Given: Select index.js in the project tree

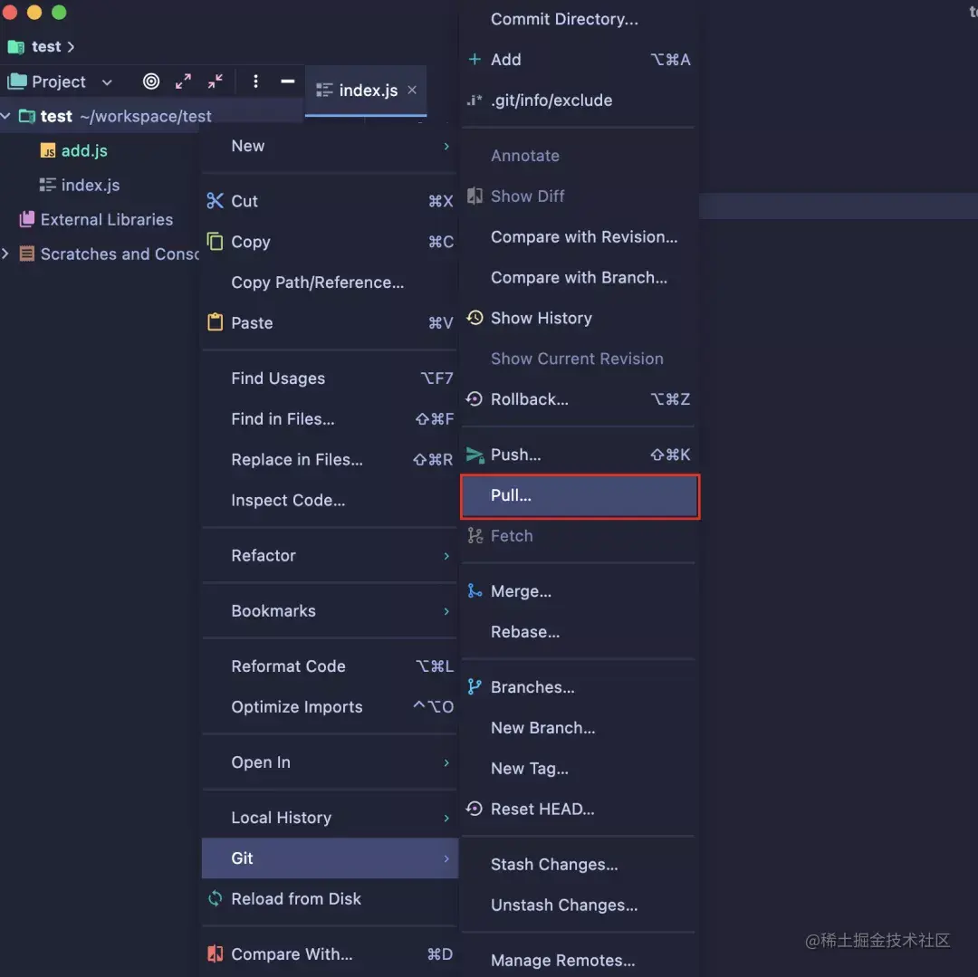Looking at the screenshot, I should point(90,186).
